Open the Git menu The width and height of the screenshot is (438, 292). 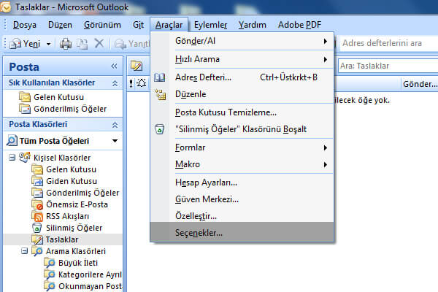138,25
